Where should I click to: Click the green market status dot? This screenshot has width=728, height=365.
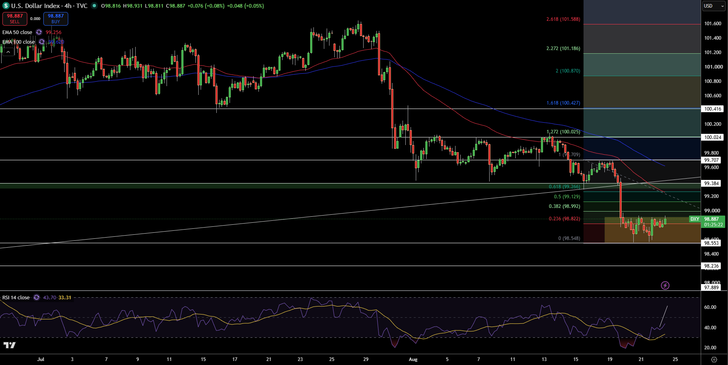coord(94,6)
